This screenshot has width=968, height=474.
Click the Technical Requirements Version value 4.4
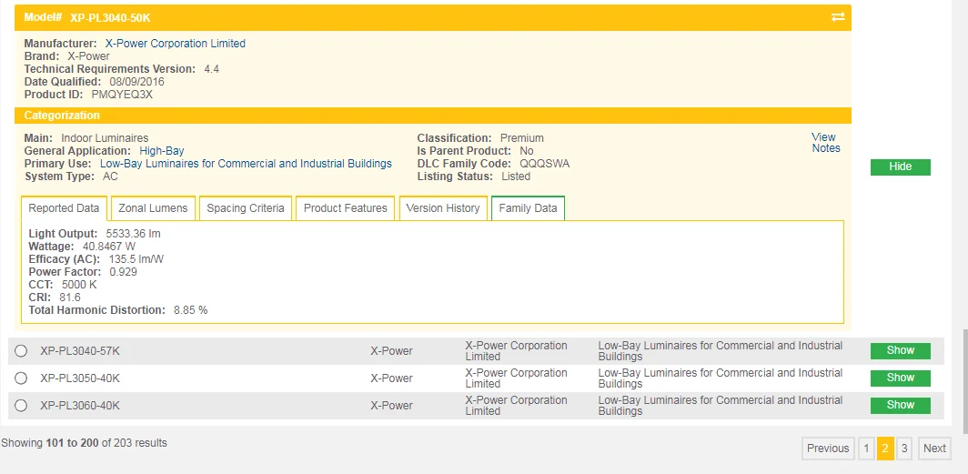pos(212,69)
